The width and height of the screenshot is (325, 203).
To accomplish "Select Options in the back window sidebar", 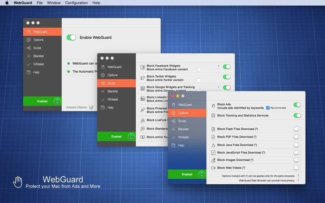I will pos(42,40).
